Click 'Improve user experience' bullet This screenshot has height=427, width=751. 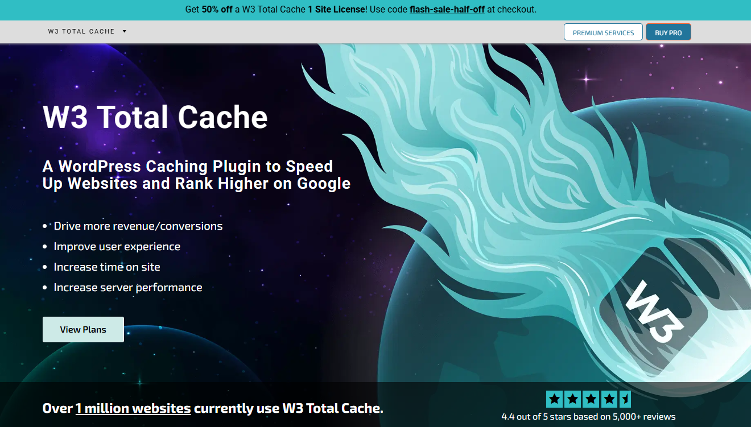pyautogui.click(x=117, y=246)
